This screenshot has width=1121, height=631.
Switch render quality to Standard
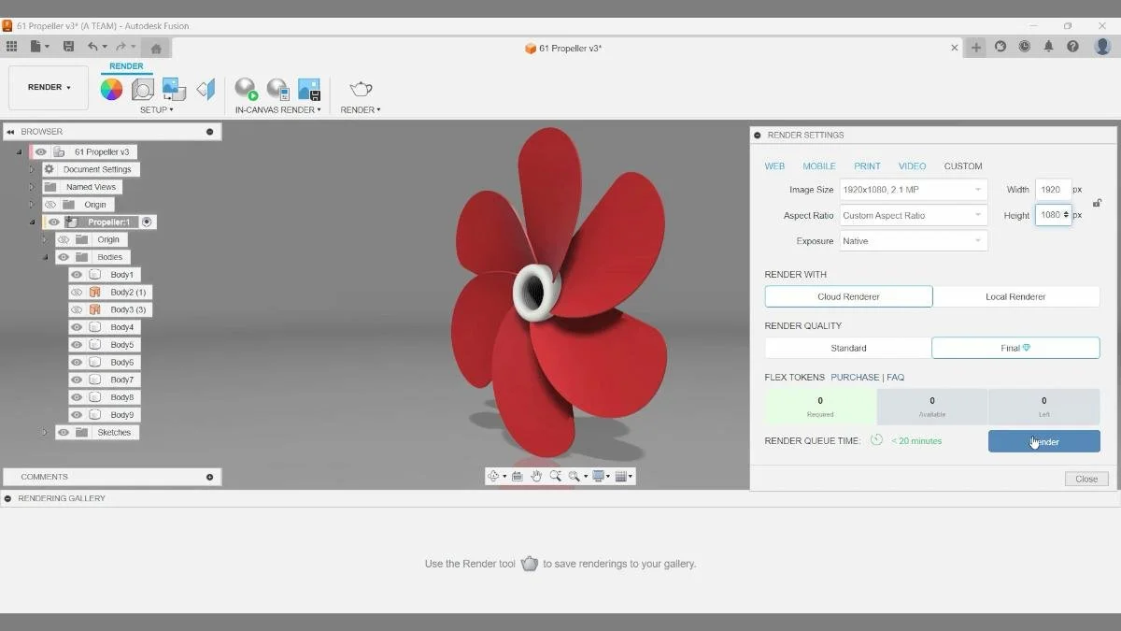pyautogui.click(x=847, y=347)
